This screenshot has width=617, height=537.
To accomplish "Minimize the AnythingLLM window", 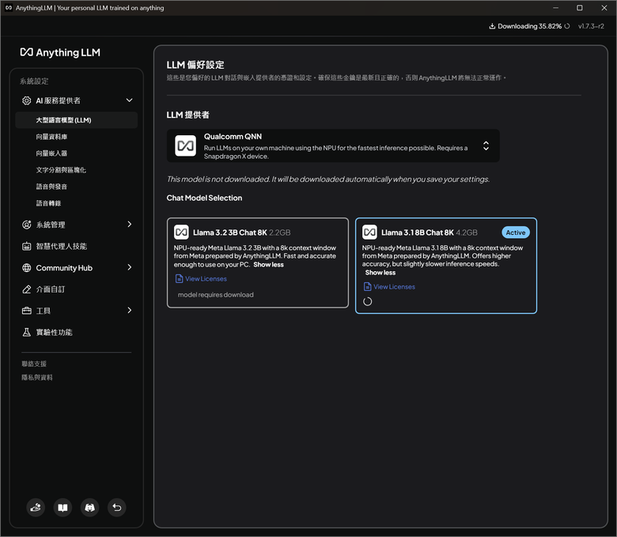I will (555, 8).
